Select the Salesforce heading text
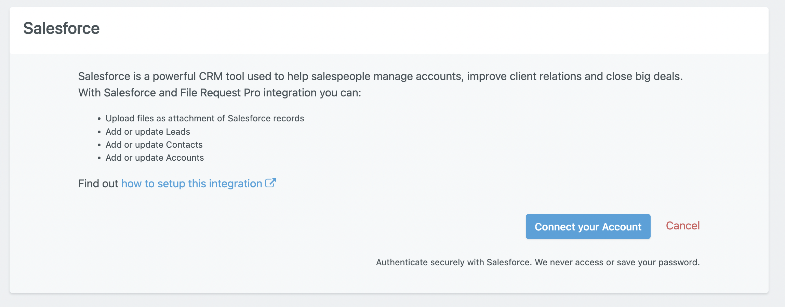This screenshot has width=785, height=307. coord(62,28)
